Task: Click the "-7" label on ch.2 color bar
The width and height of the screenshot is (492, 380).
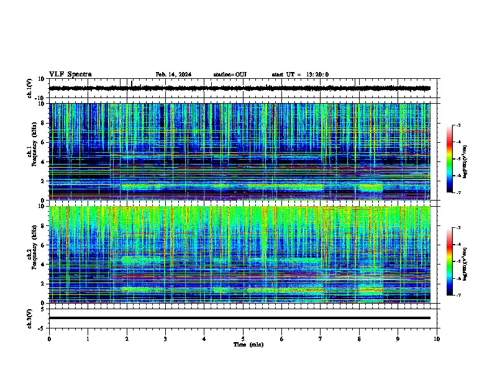Action: point(458,295)
